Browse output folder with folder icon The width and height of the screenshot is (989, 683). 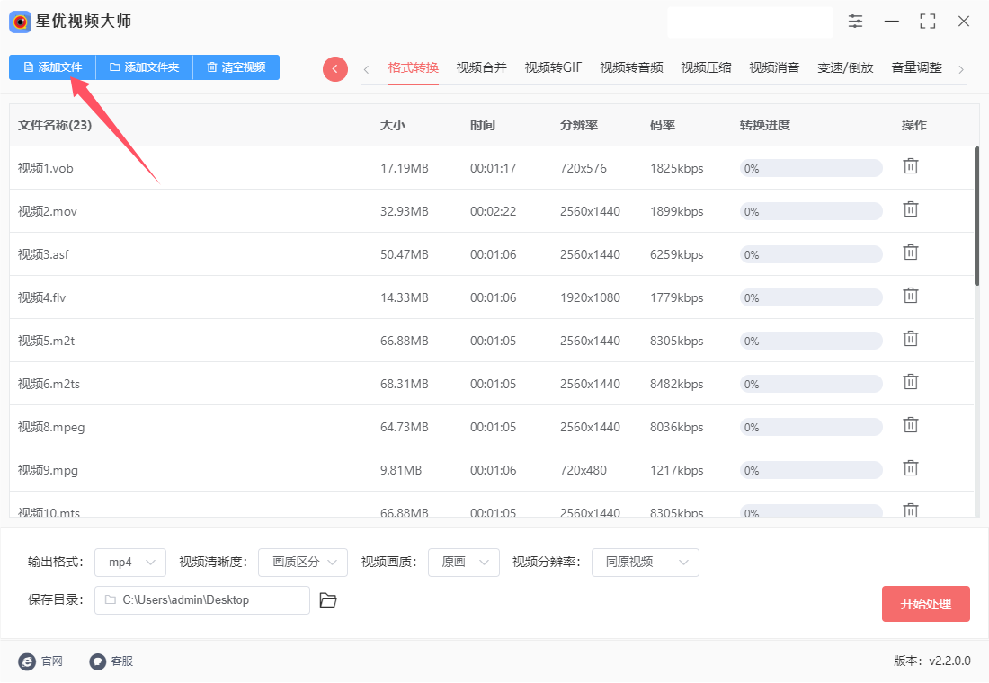[x=328, y=600]
